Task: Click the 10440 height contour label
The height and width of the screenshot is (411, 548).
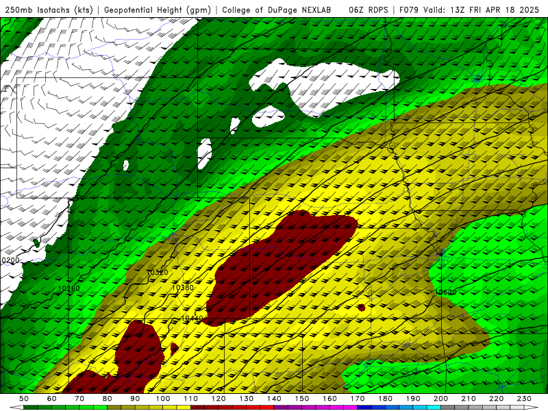Action: pyautogui.click(x=192, y=319)
